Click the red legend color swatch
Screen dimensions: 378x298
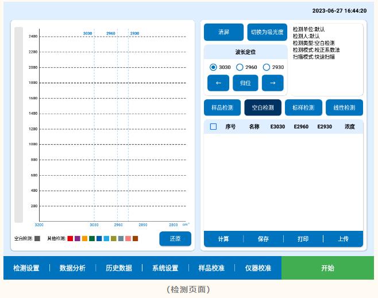pos(70,238)
